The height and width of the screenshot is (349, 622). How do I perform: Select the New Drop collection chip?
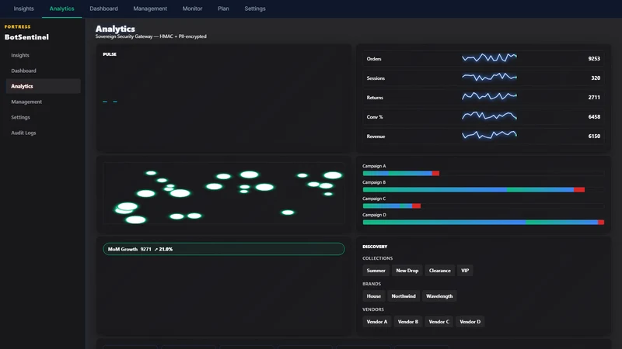coord(407,271)
